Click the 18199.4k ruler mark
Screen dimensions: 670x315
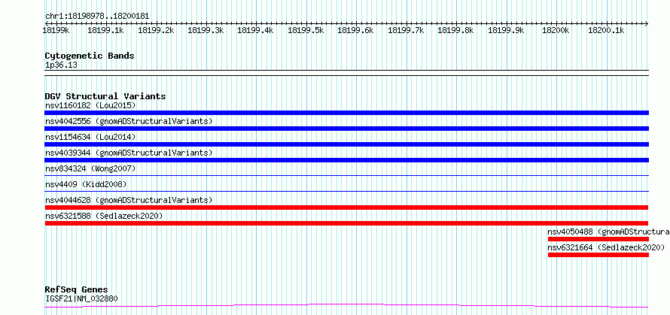point(255,30)
